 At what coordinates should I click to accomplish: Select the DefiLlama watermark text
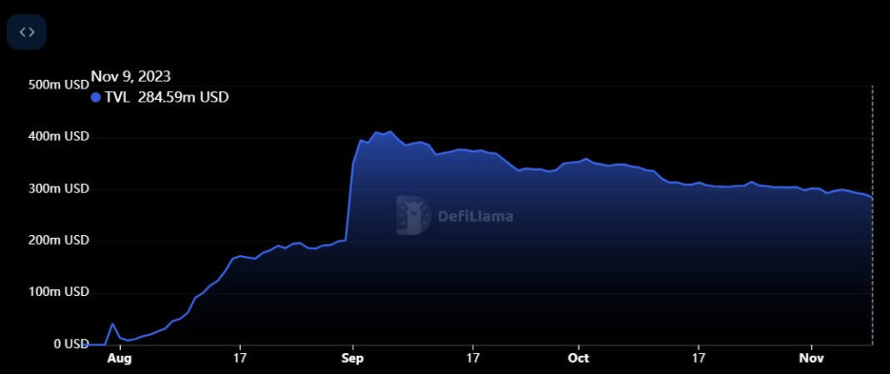click(473, 216)
